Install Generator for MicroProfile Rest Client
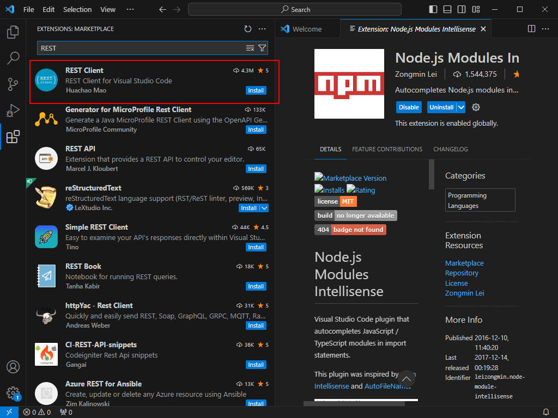The height and width of the screenshot is (418, 558). point(256,130)
